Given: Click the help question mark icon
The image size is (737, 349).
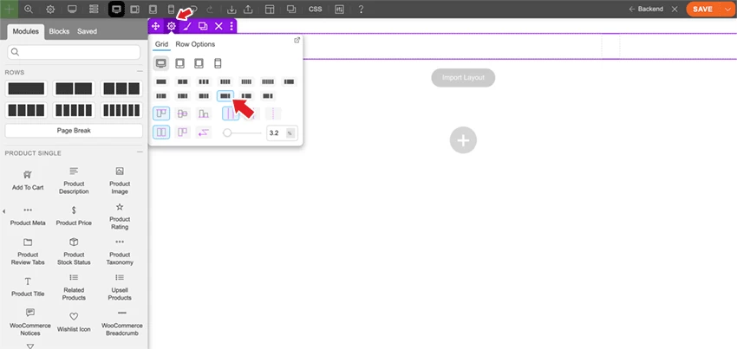Looking at the screenshot, I should tap(361, 9).
